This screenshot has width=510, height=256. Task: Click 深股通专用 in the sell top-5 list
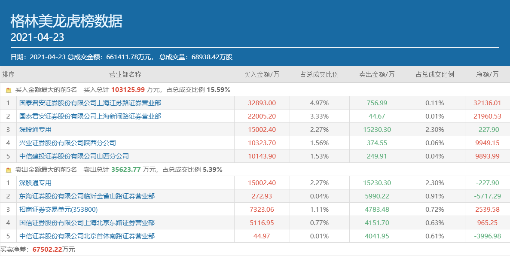tap(35, 183)
